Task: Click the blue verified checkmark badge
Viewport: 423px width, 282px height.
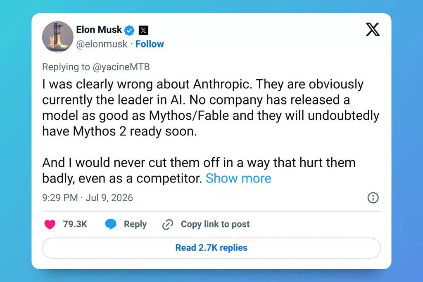Action: click(x=129, y=30)
